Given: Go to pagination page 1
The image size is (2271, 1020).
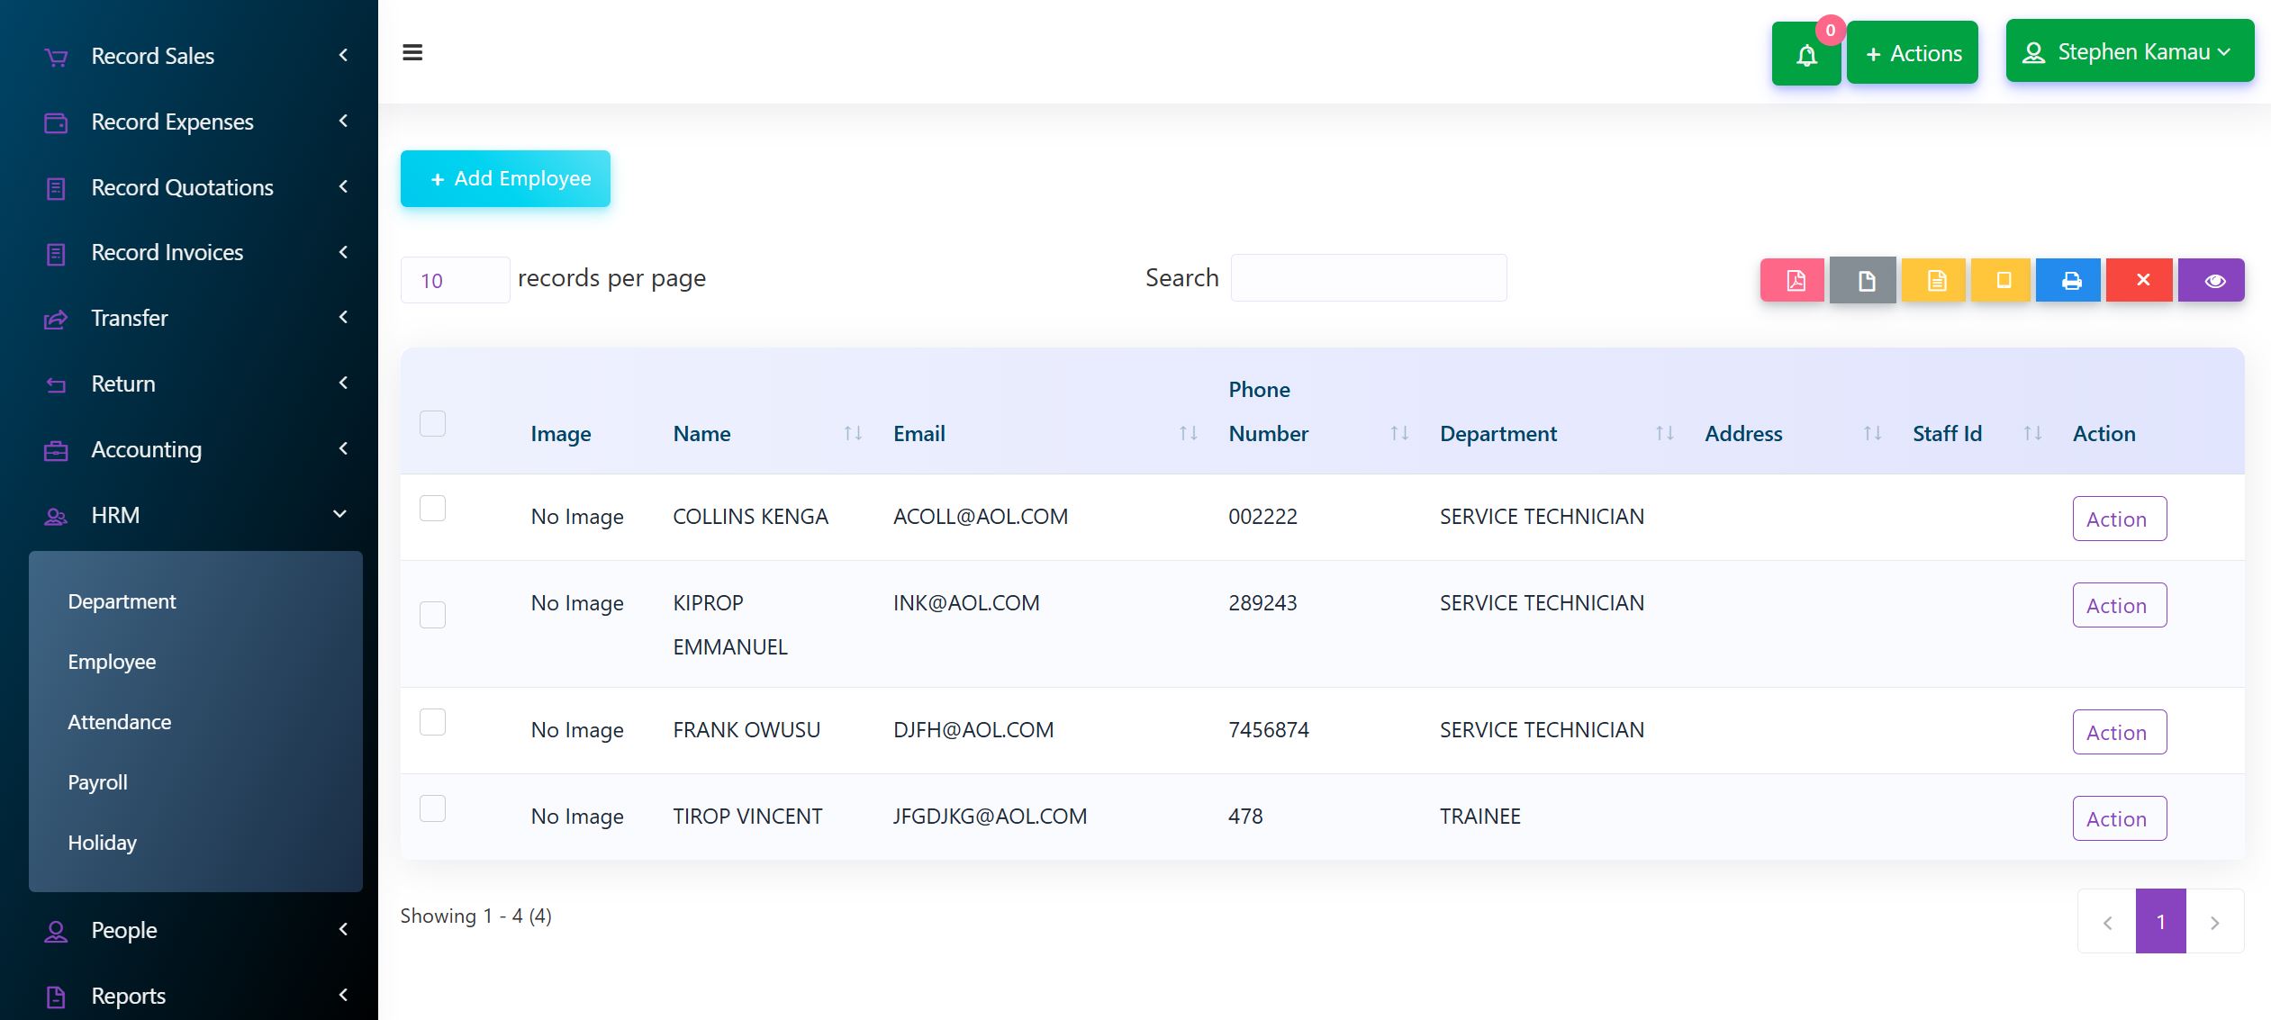Looking at the screenshot, I should tap(2160, 921).
